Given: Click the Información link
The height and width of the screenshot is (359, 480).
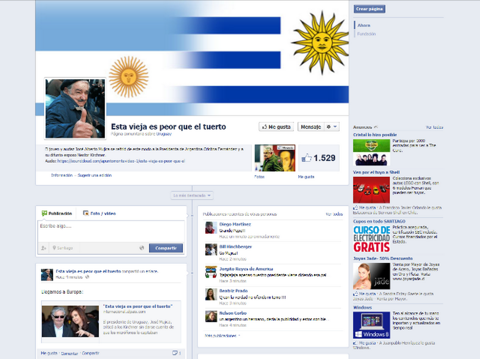Looking at the screenshot, I should coord(62,176).
